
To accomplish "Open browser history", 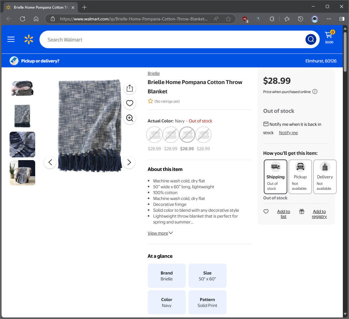I will [301, 19].
